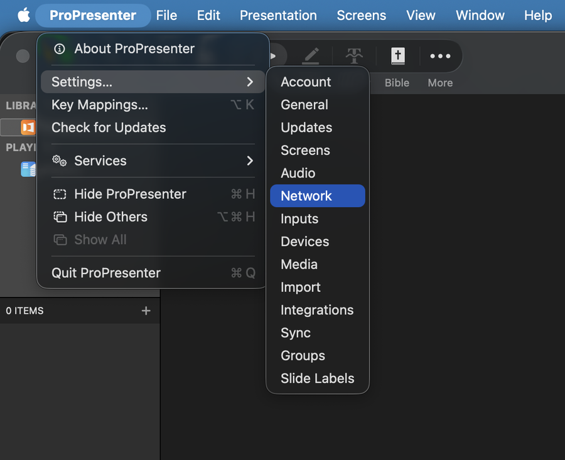Open Inputs settings
Viewport: 565px width, 460px height.
[x=318, y=218]
